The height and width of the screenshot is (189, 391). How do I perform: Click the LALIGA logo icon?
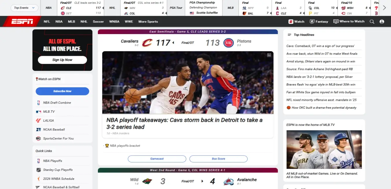click(x=38, y=121)
